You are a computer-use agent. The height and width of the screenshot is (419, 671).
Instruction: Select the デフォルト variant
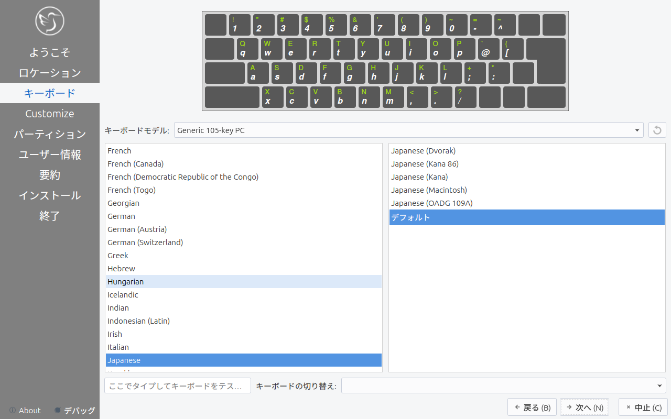(x=527, y=217)
